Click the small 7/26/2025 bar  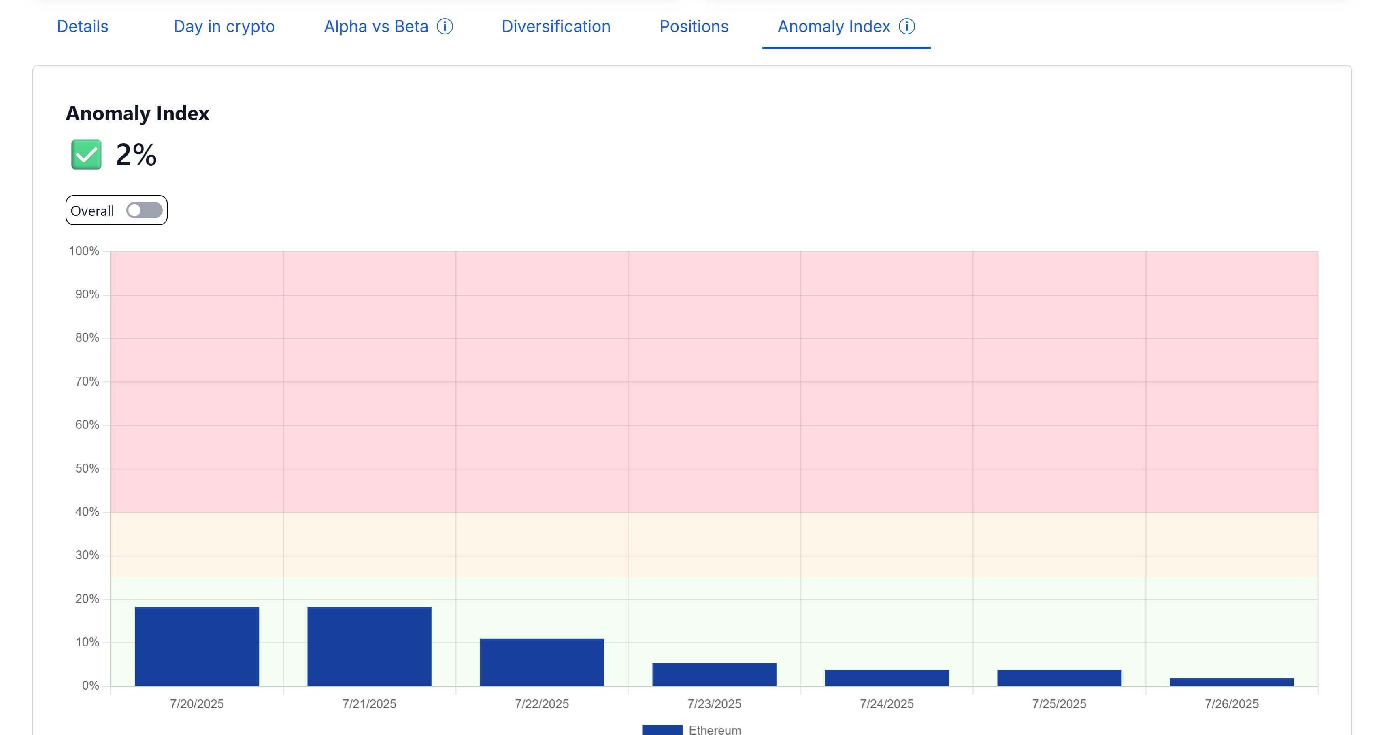(1232, 682)
